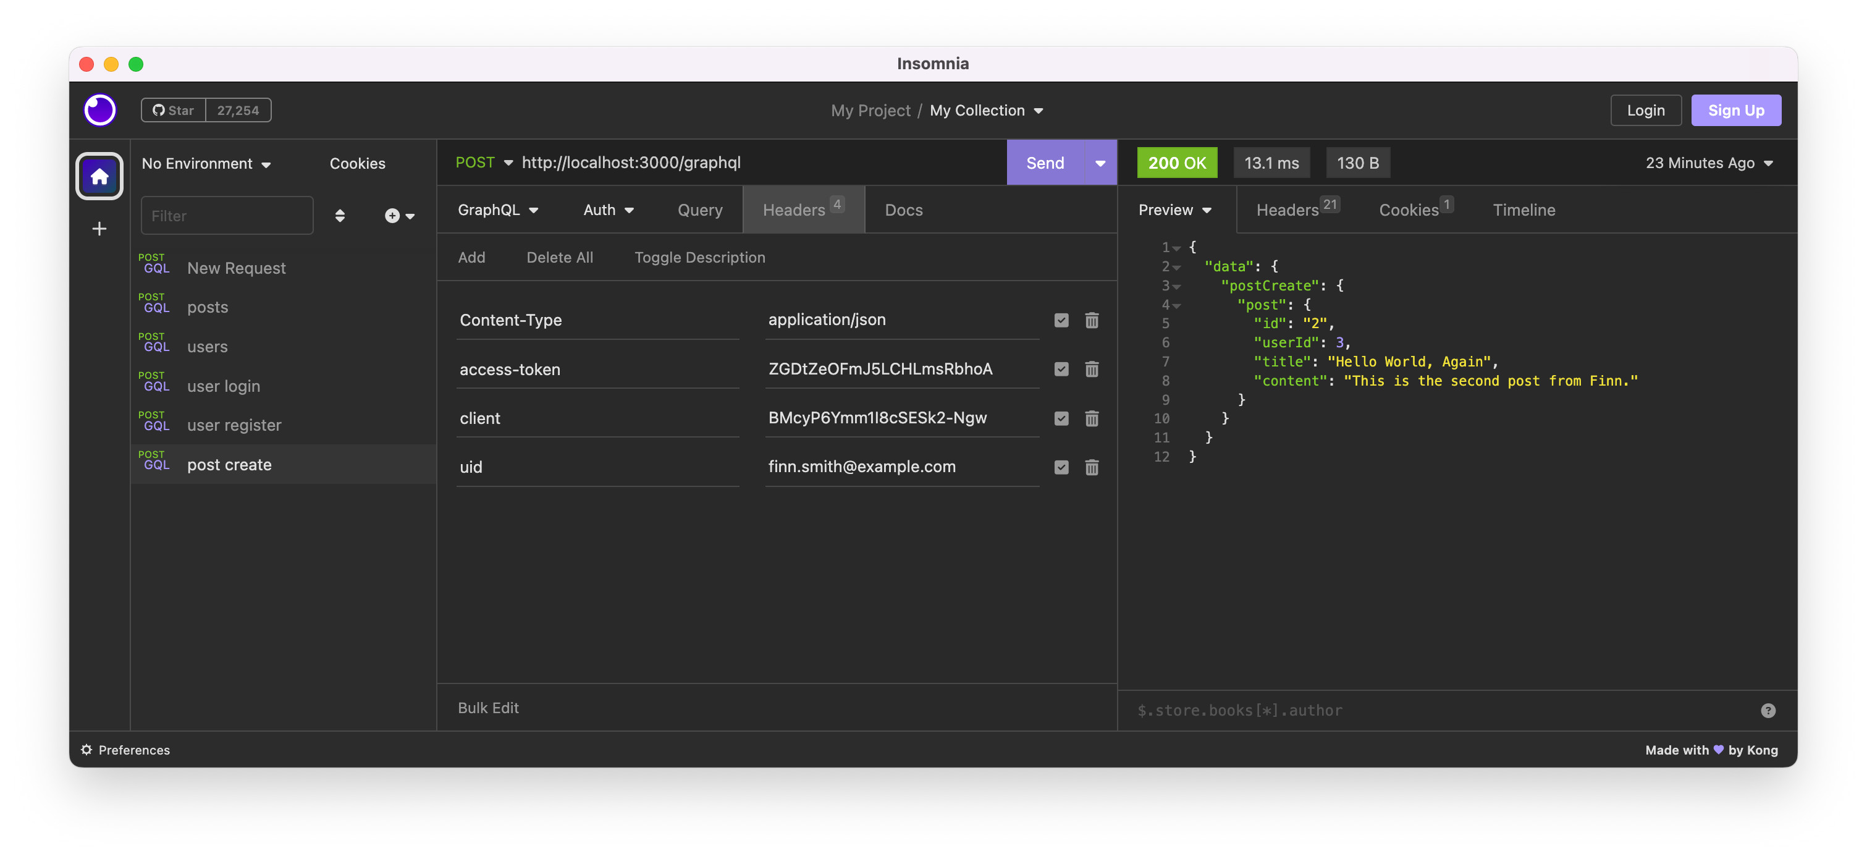Image resolution: width=1867 pixels, height=859 pixels.
Task: Click the plus icon below home
Action: [x=99, y=229]
